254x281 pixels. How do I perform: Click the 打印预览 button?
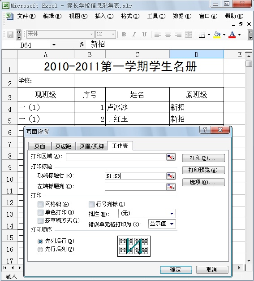pyautogui.click(x=203, y=170)
